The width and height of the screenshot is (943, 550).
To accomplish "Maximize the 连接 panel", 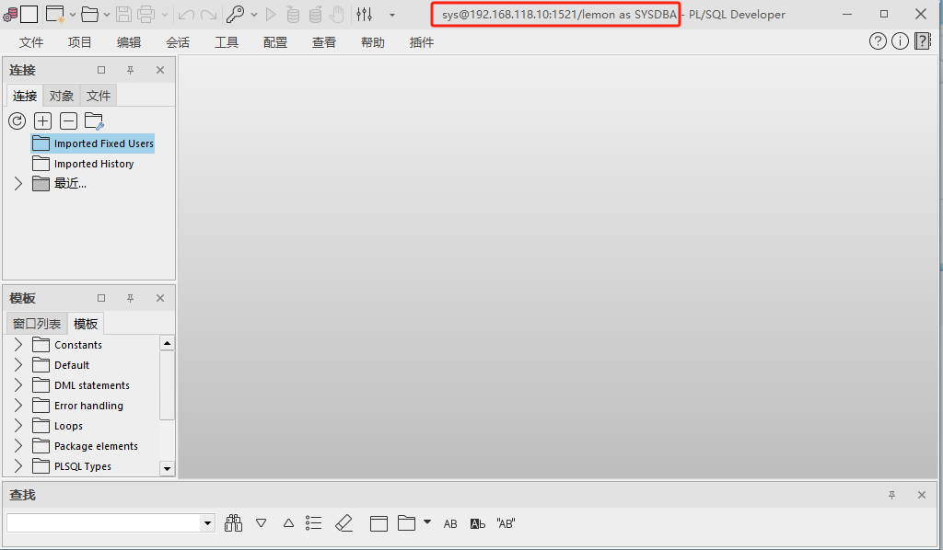I will coord(101,70).
